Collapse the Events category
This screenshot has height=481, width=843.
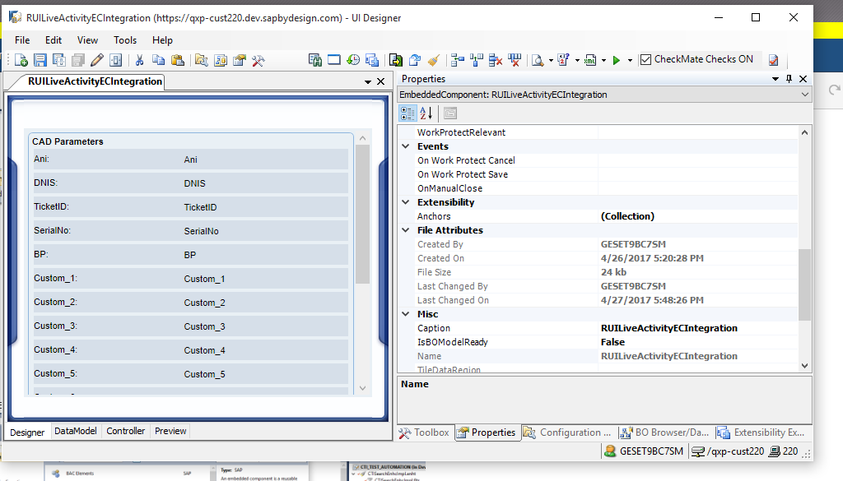406,146
